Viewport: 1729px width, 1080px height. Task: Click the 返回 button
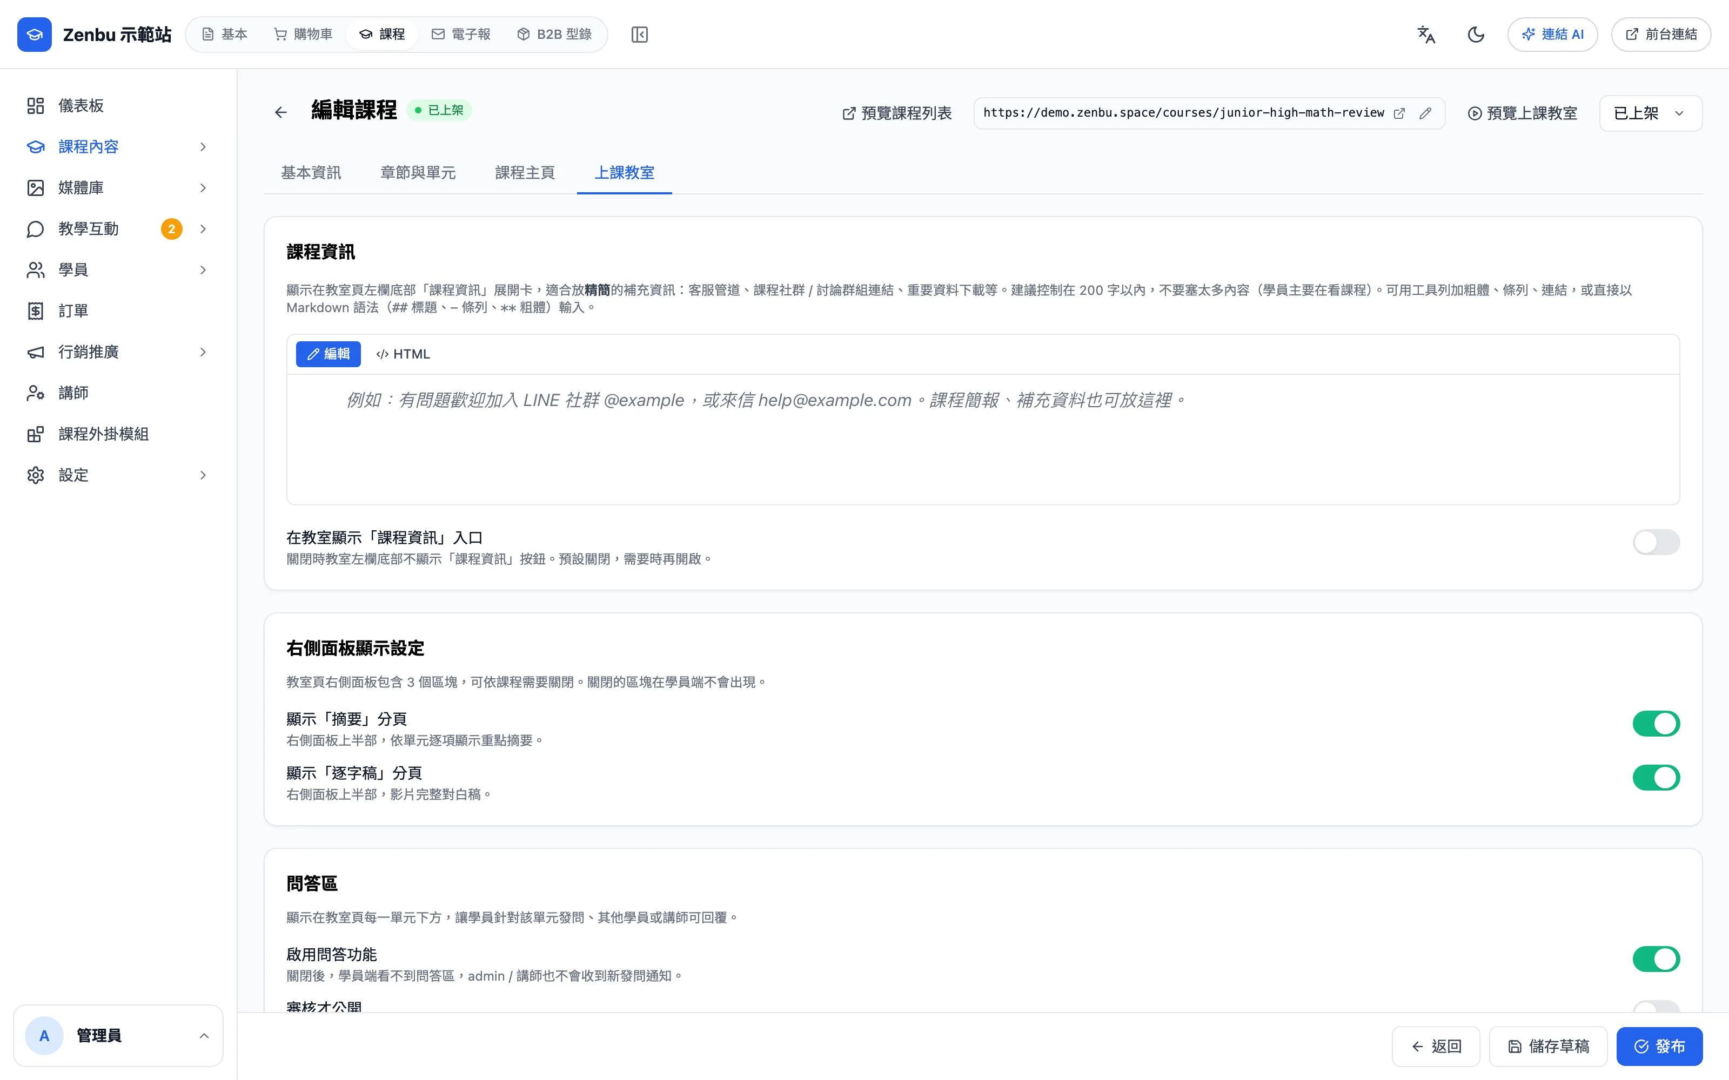1436,1047
